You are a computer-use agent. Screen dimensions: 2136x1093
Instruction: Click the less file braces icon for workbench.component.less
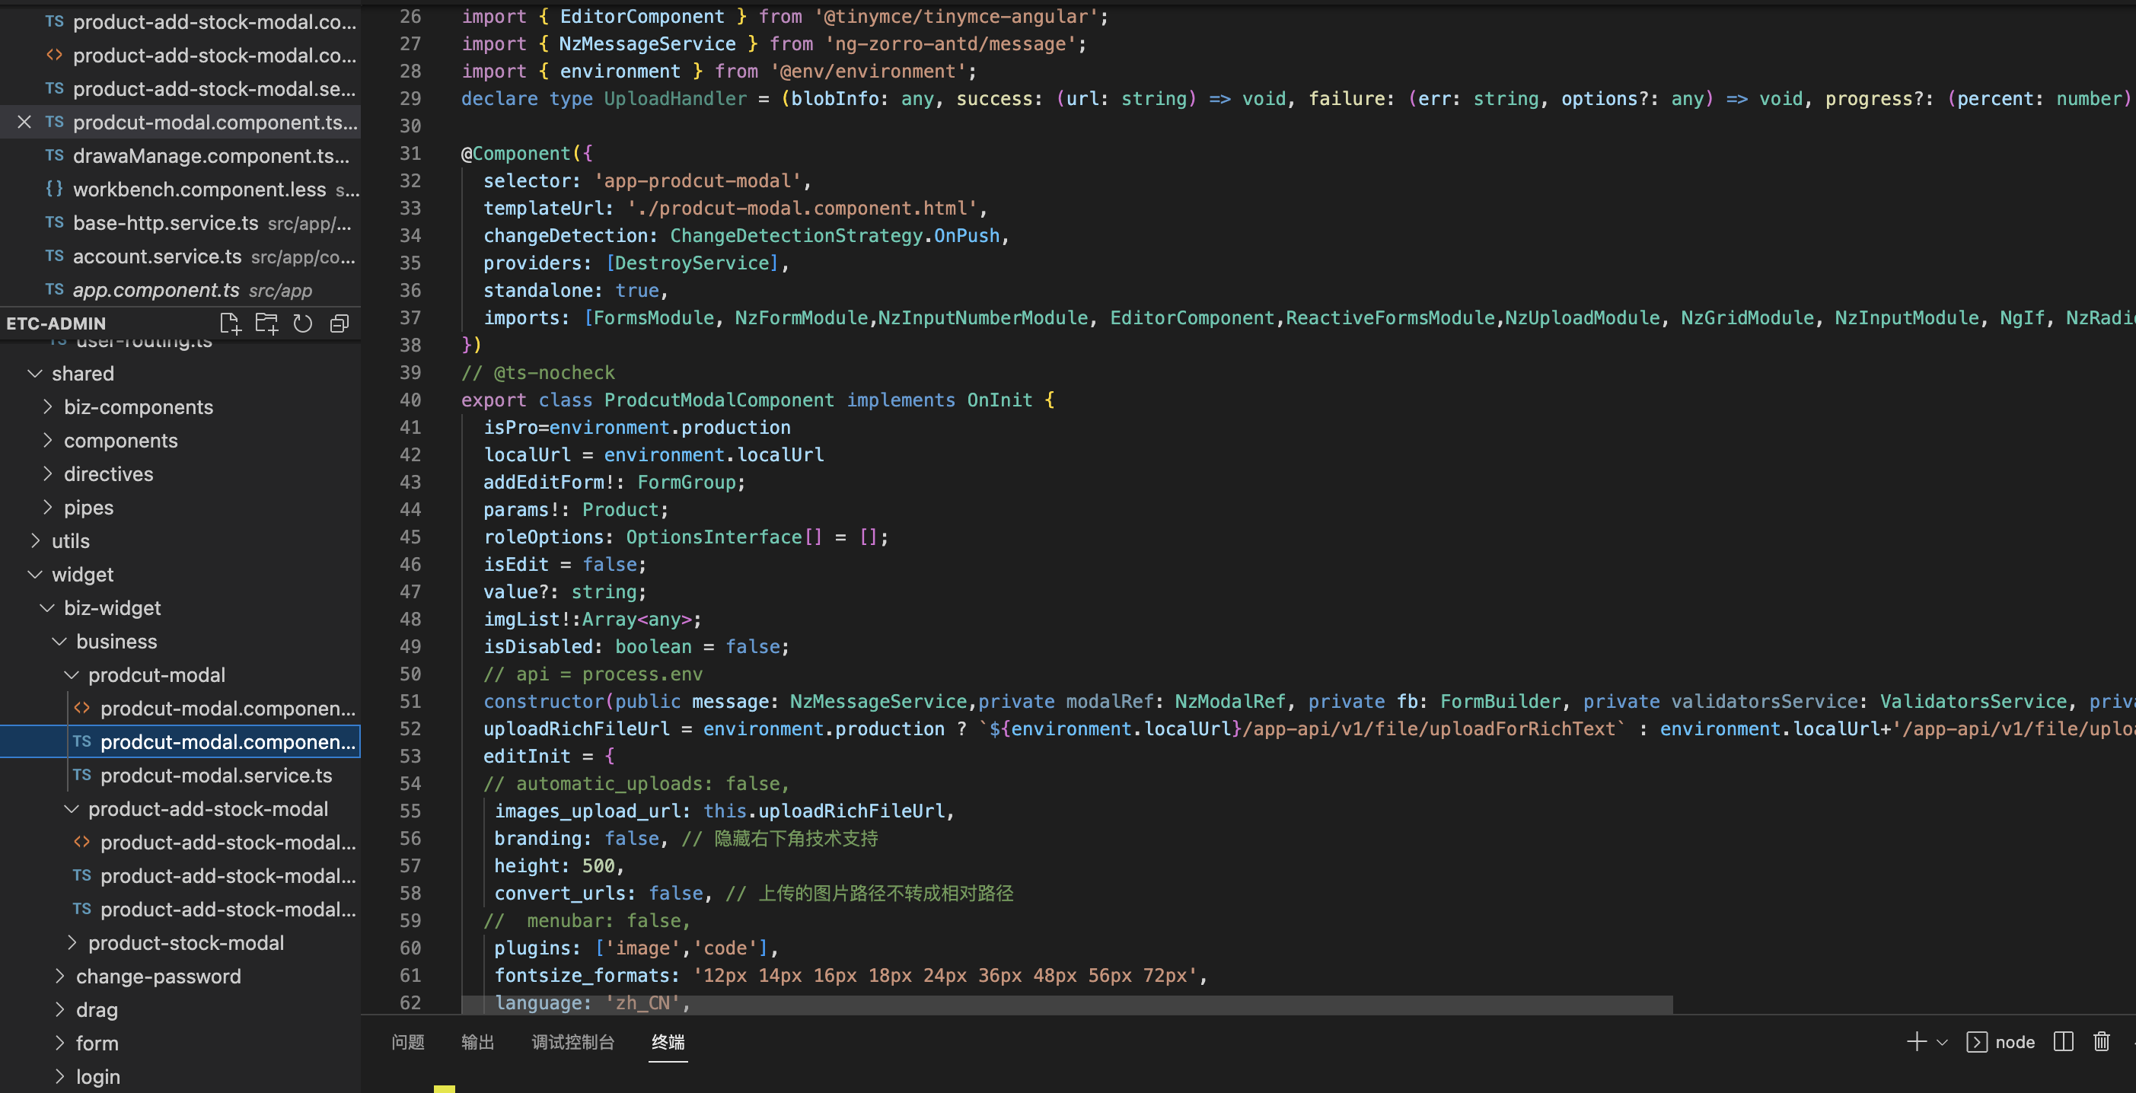pyautogui.click(x=54, y=189)
